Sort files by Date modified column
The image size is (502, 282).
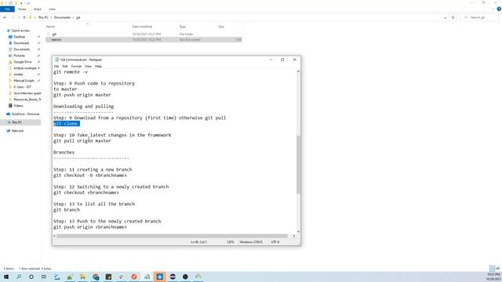click(x=142, y=27)
